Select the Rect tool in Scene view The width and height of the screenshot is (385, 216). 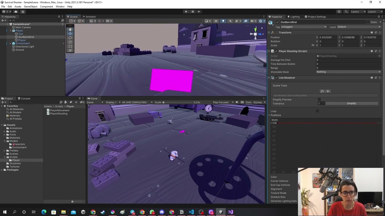point(70,46)
